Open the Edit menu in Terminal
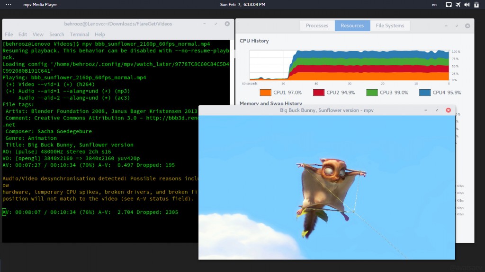The height and width of the screenshot is (272, 485). 23,34
